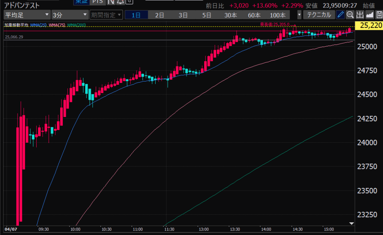This screenshot has width=383, height=235.
Task: Select the 60本 bar count tab
Action: (x=254, y=15)
